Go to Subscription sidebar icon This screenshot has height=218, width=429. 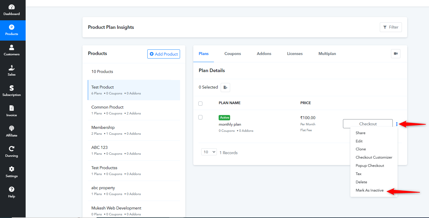(11, 88)
